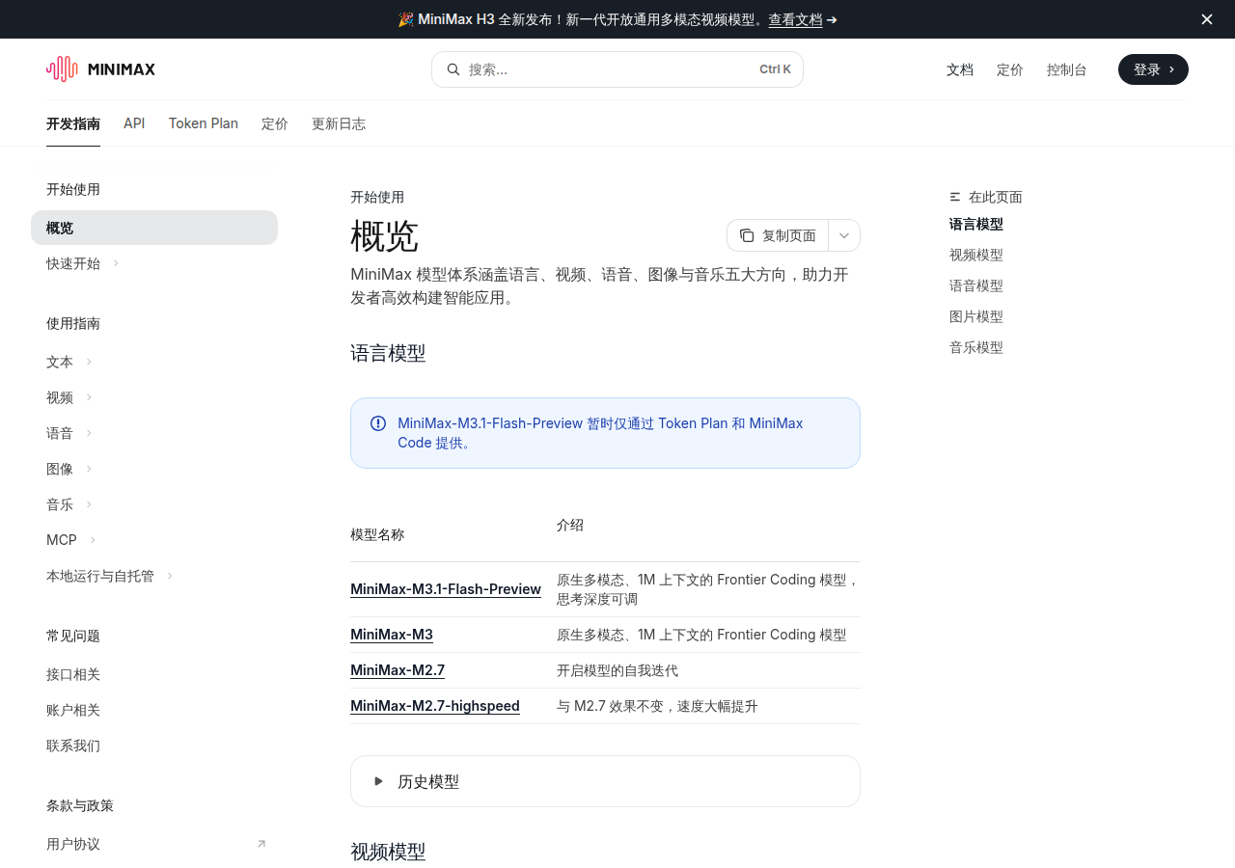Expand the 语音 sidebar section
This screenshot has width=1235, height=868.
(x=89, y=433)
